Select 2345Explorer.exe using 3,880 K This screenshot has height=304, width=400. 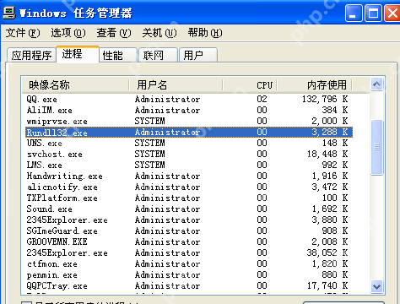(189, 220)
